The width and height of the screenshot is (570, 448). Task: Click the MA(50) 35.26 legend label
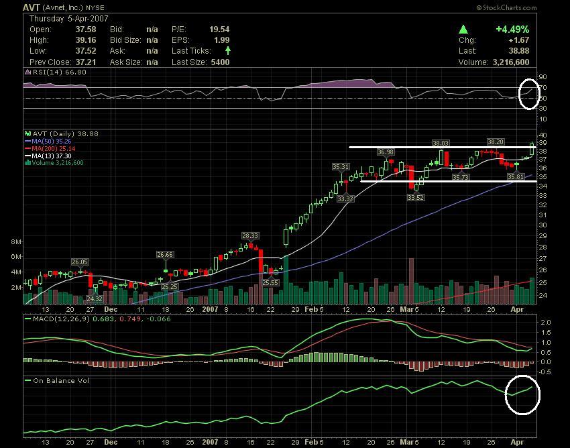tap(51, 141)
